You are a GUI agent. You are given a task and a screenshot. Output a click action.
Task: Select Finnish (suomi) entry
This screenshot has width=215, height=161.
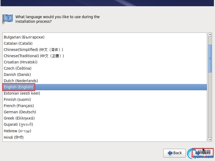[x=105, y=99]
